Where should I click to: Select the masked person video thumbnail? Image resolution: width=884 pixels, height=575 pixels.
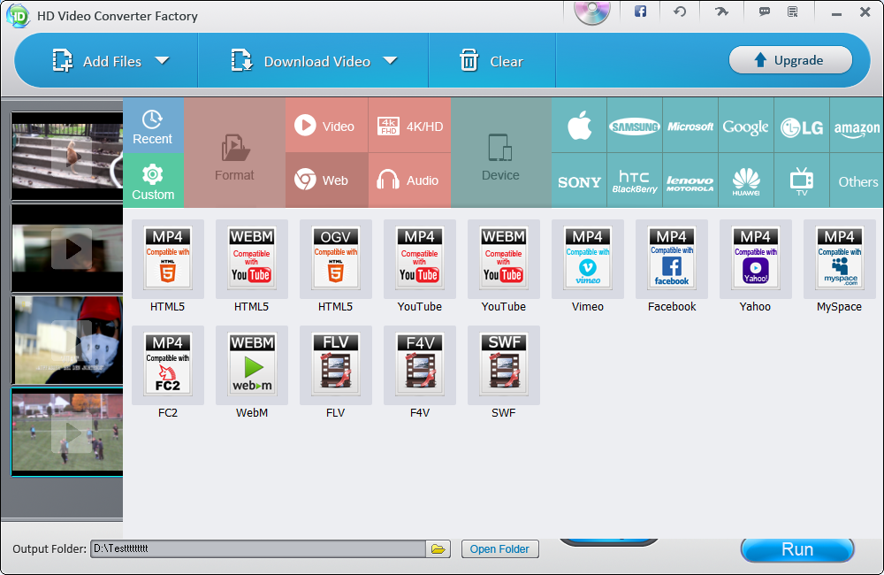68,341
